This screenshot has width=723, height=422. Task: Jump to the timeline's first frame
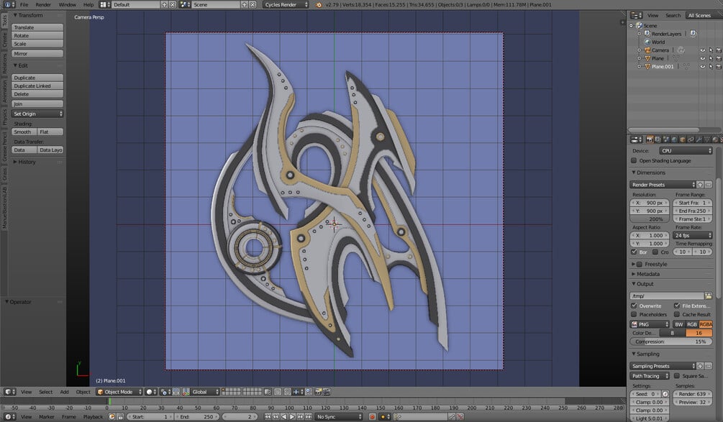click(268, 417)
